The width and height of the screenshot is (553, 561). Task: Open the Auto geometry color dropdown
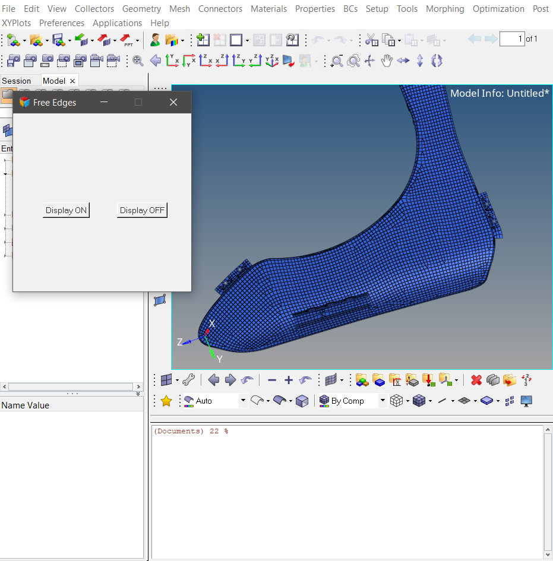(x=243, y=401)
